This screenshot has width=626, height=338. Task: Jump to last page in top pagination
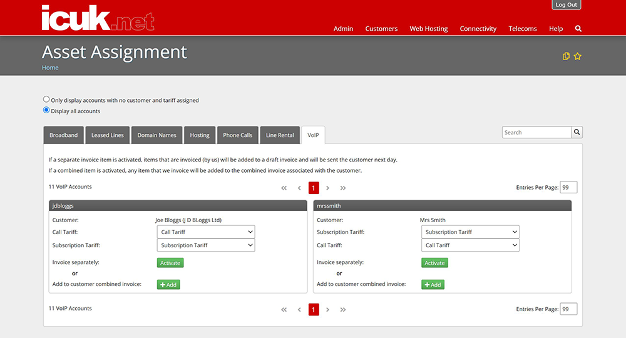[342, 188]
